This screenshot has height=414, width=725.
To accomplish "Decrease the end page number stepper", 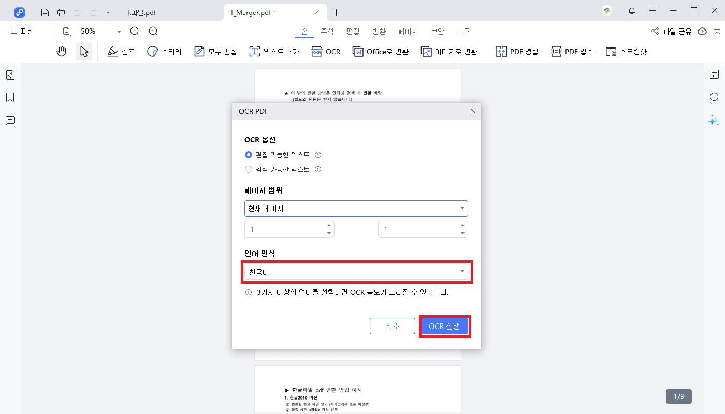I will pyautogui.click(x=462, y=233).
